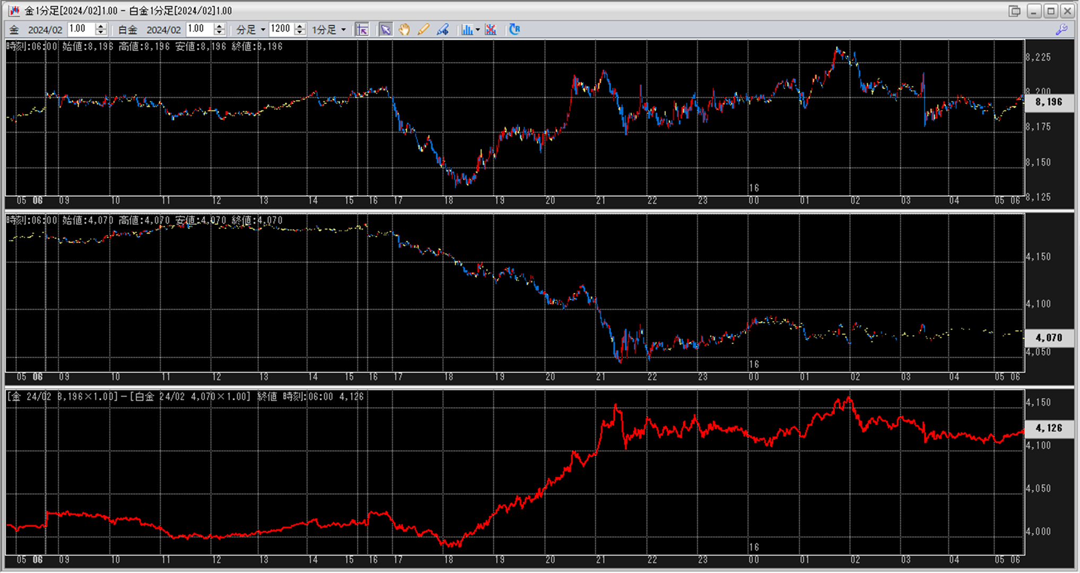Select the pencil drawing tool
This screenshot has width=1080, height=573.
click(423, 30)
